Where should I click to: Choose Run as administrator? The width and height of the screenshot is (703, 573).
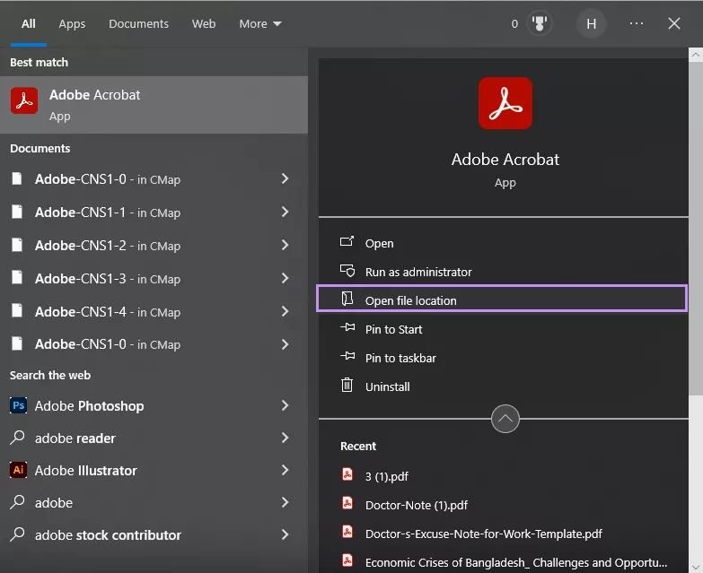coord(417,272)
